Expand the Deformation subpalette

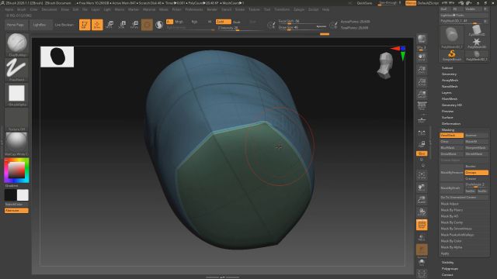[451, 124]
